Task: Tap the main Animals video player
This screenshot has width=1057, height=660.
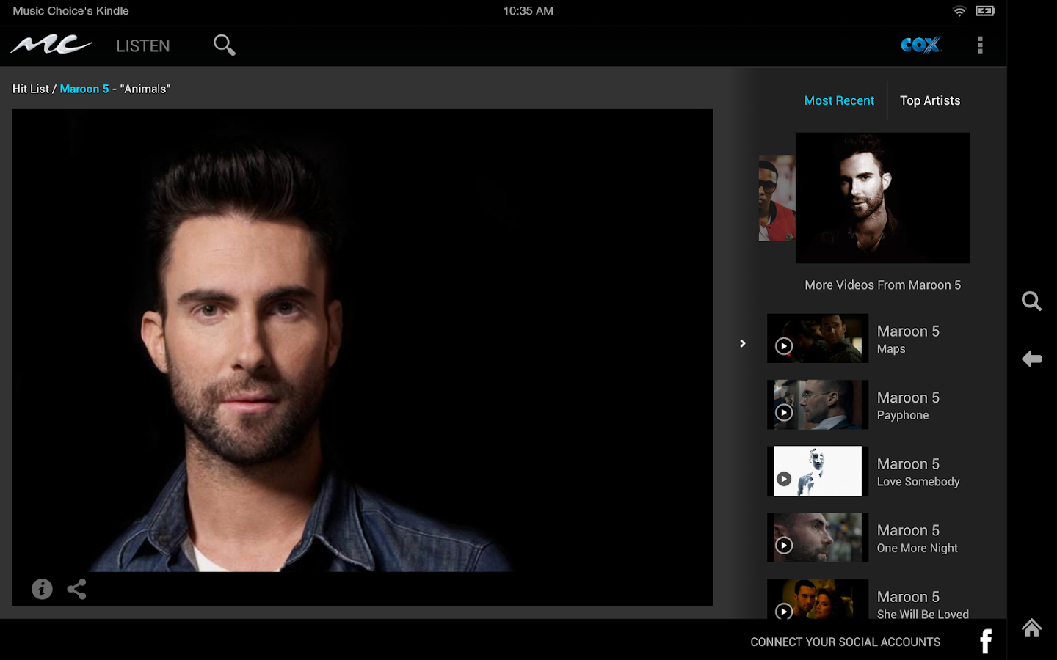Action: (363, 357)
